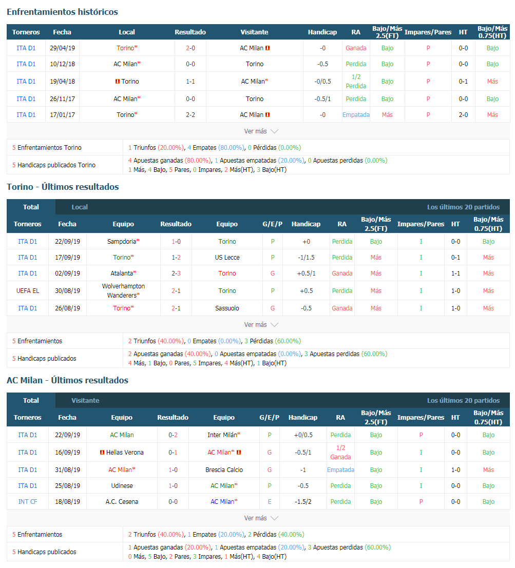Screen dimensions: 515x568
Task: Expand 'Ver más' under Enfrentamientos históricos
Action: tap(261, 131)
